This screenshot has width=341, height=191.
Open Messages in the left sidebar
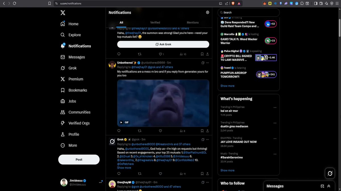tap(73, 57)
